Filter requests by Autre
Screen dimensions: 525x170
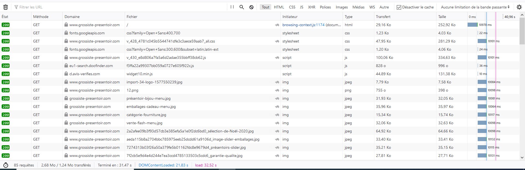point(384,7)
